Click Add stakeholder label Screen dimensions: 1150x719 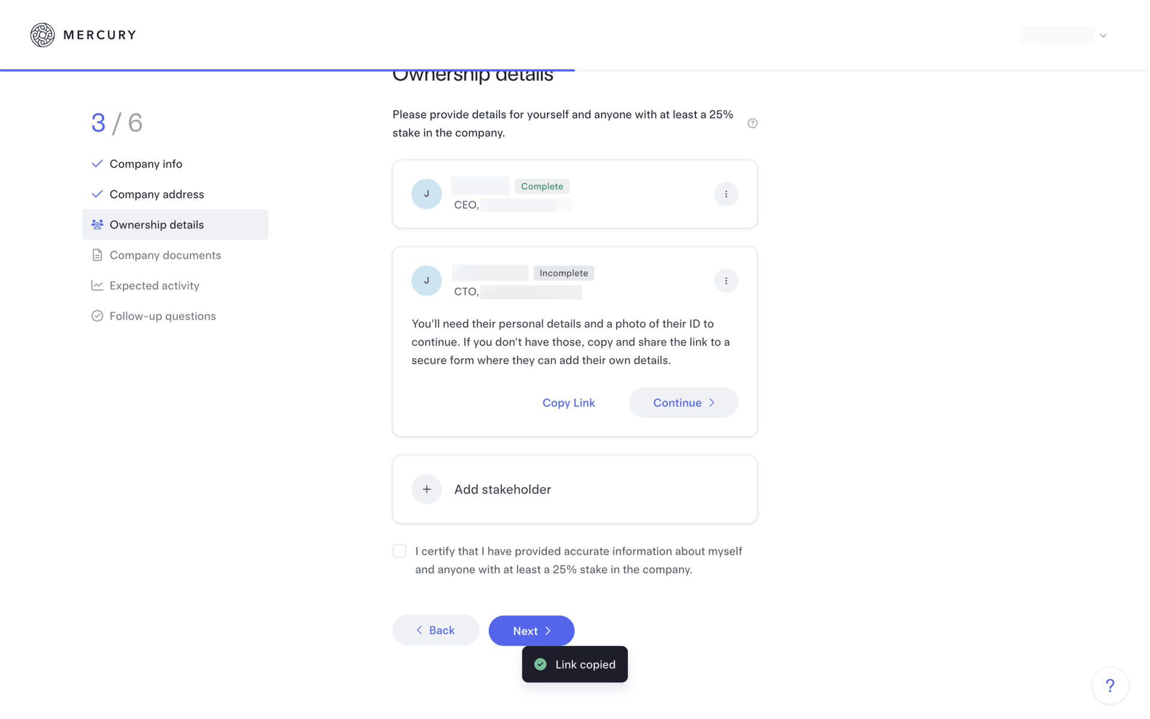coord(503,490)
